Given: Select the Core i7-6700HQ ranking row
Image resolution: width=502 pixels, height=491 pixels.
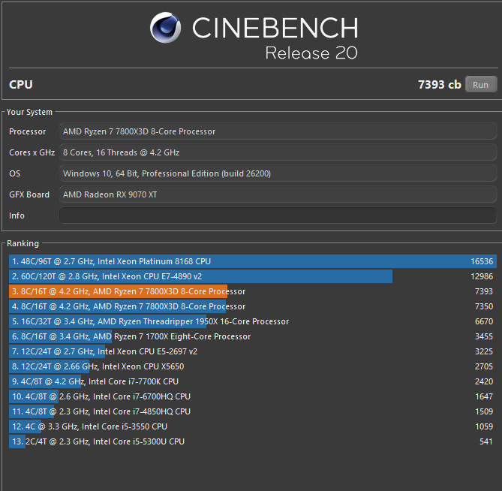Looking at the screenshot, I should [x=252, y=396].
